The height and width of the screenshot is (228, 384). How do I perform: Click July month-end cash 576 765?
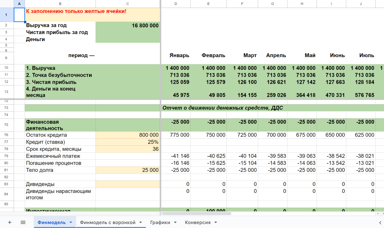(x=364, y=95)
